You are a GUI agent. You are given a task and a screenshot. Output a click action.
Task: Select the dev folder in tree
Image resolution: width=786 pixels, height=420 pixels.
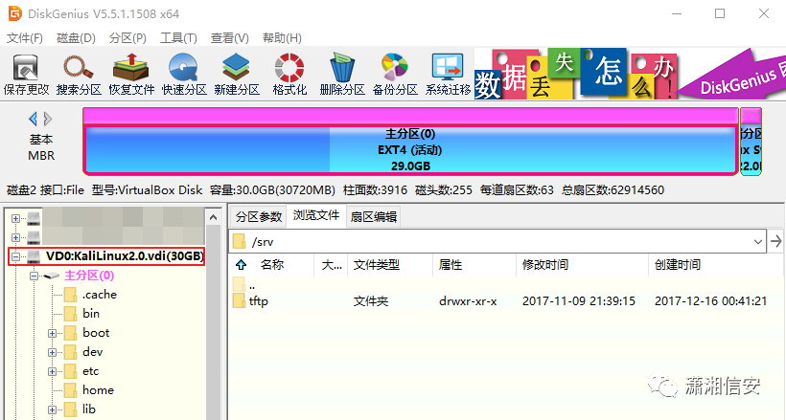pos(93,352)
